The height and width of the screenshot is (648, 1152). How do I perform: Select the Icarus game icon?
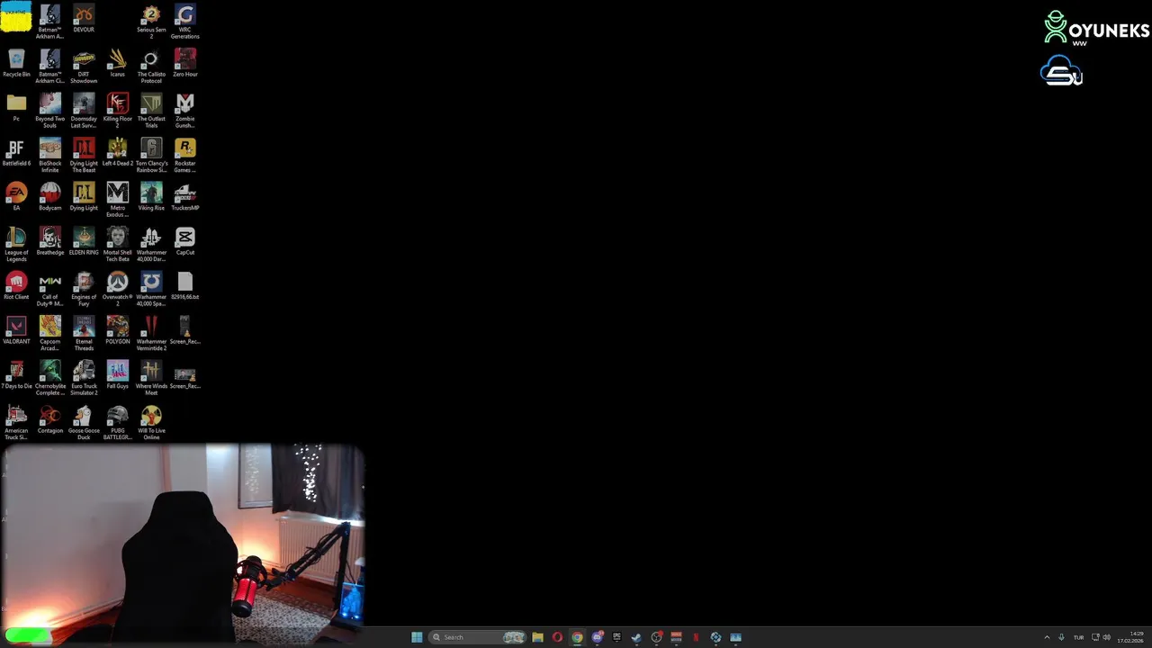[x=117, y=63]
